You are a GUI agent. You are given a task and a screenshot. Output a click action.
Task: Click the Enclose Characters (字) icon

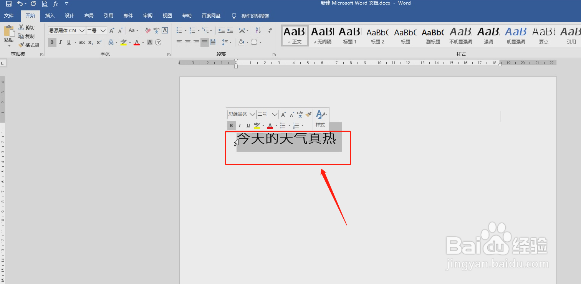click(x=158, y=42)
